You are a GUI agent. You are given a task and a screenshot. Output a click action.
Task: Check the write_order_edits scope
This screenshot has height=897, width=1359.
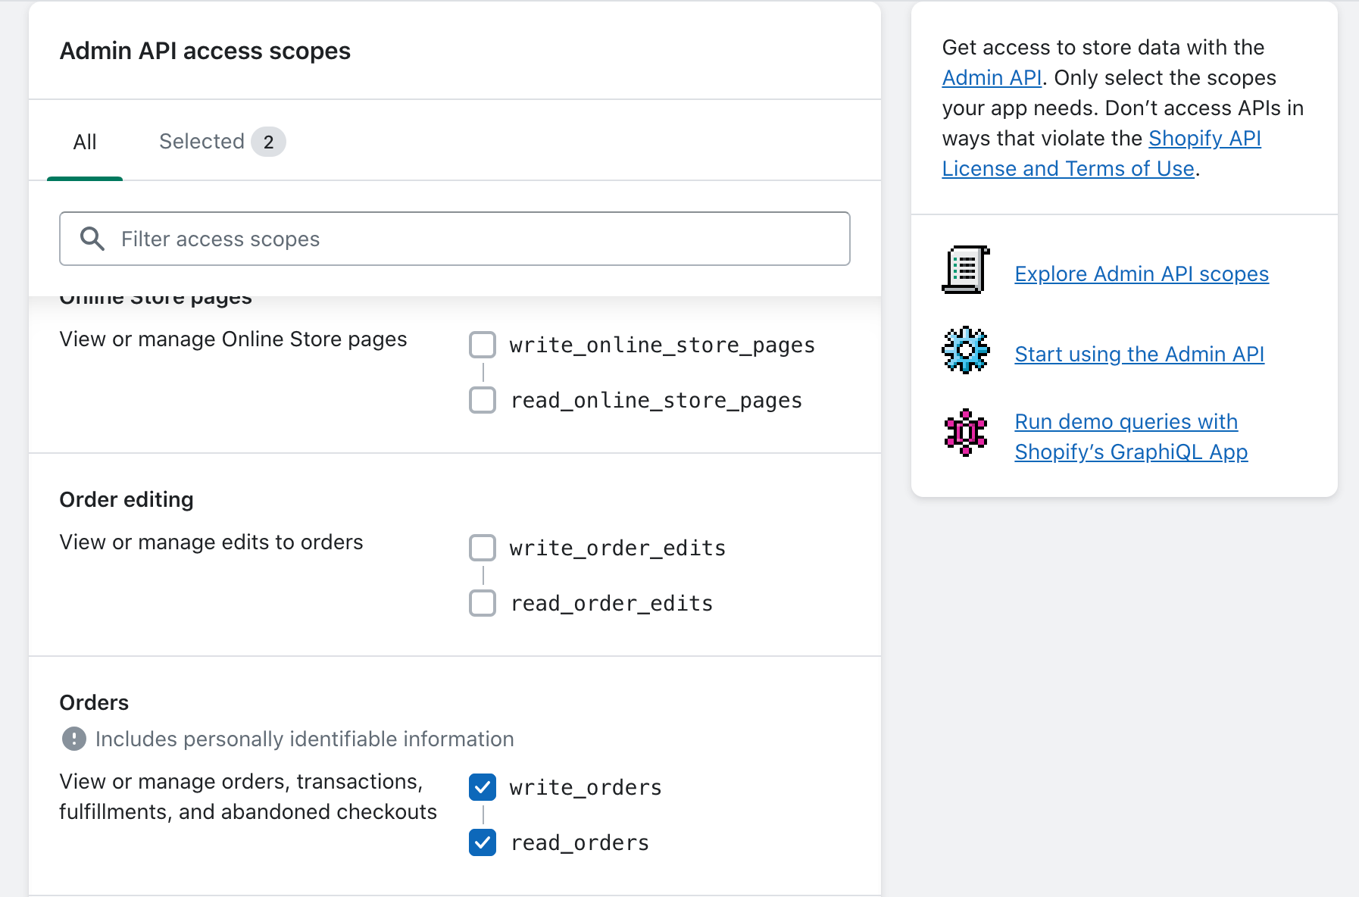click(x=483, y=548)
